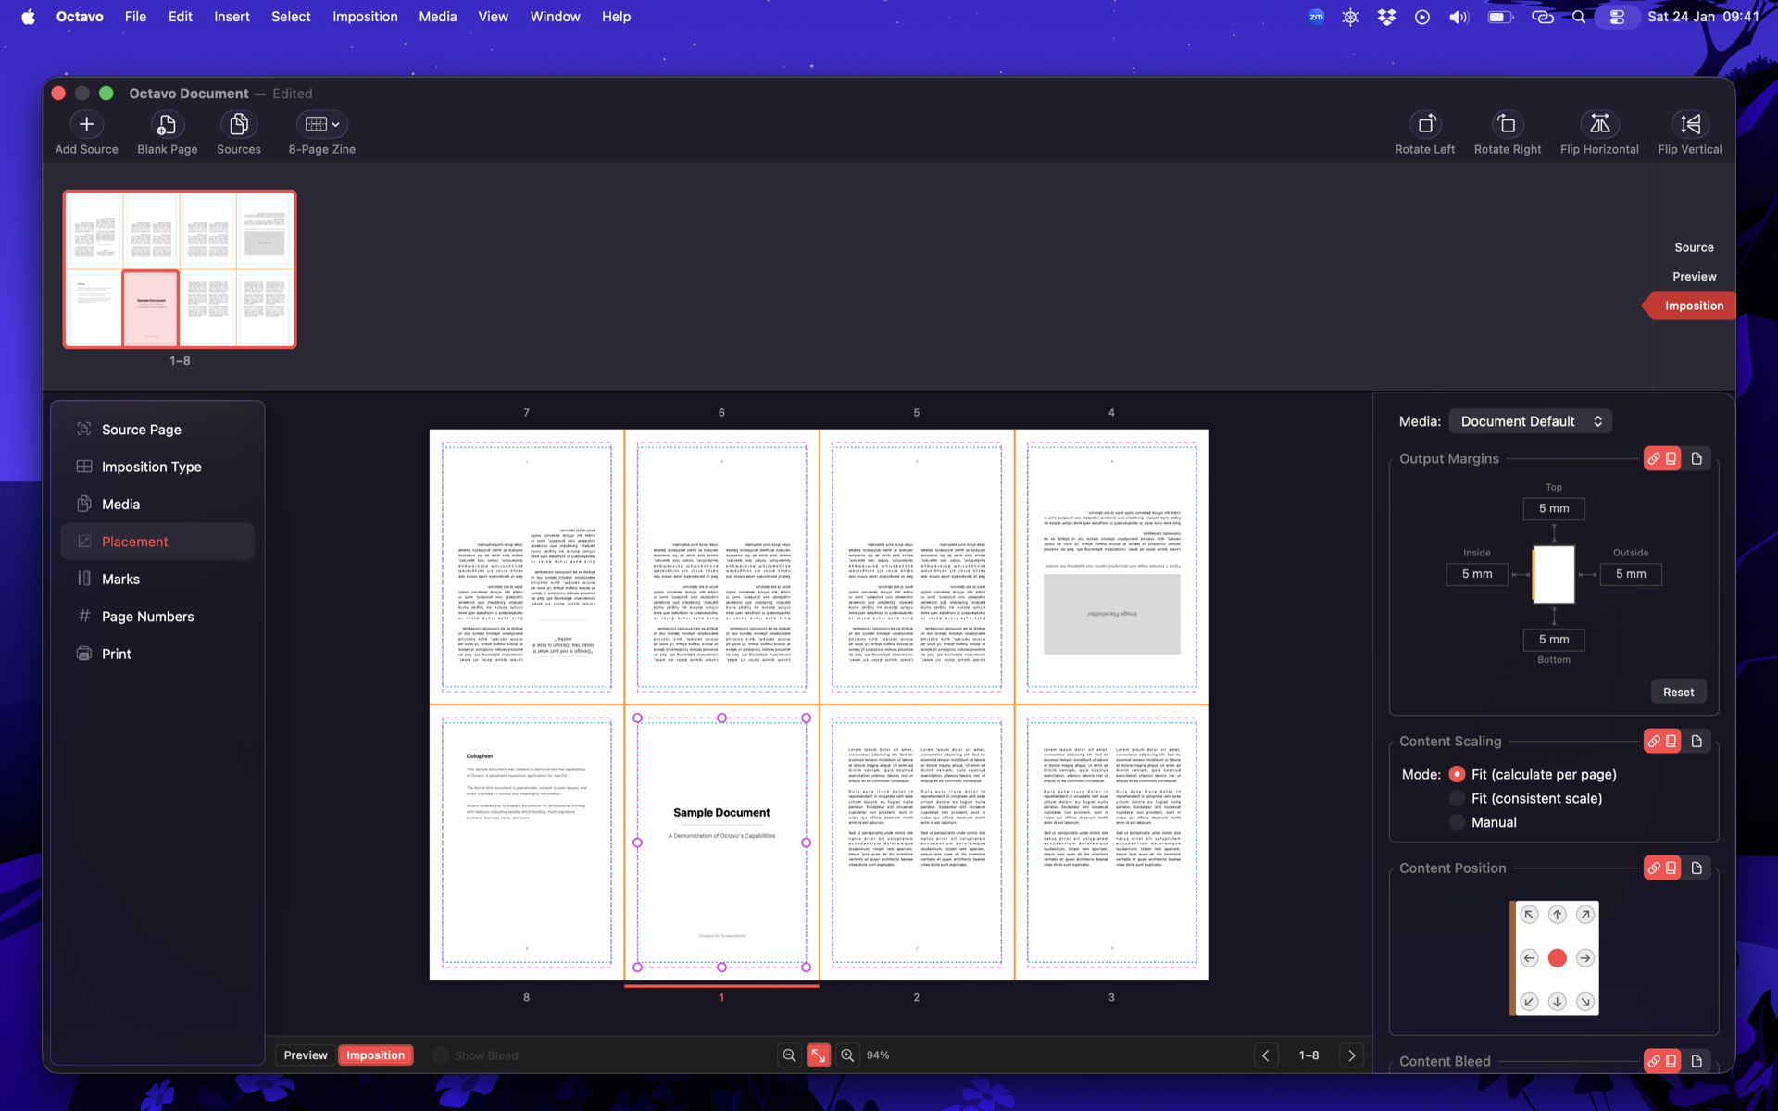The image size is (1778, 1111).
Task: Go to the next sheet chevron
Action: [x=1351, y=1055]
